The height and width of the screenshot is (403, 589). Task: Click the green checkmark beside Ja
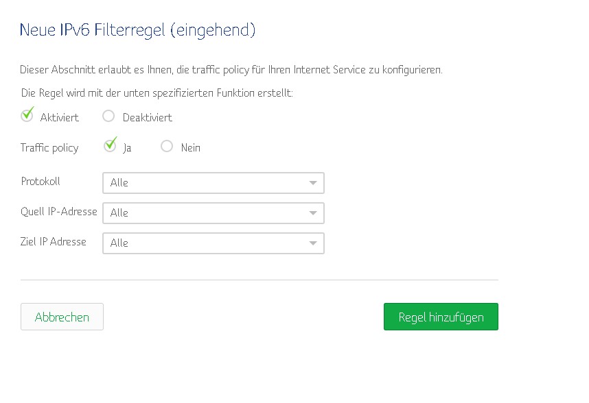tap(111, 145)
